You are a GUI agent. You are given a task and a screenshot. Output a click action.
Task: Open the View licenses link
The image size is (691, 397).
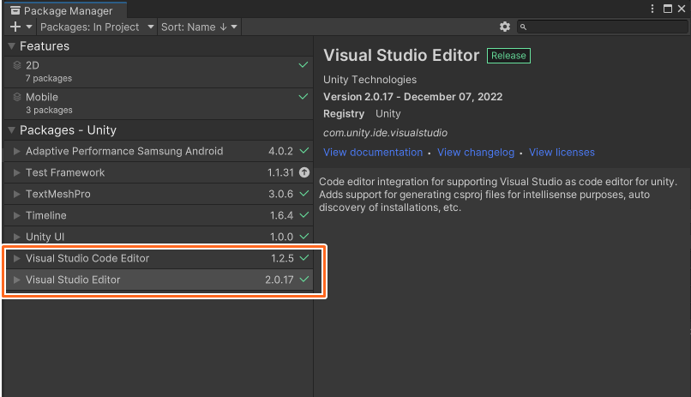562,153
